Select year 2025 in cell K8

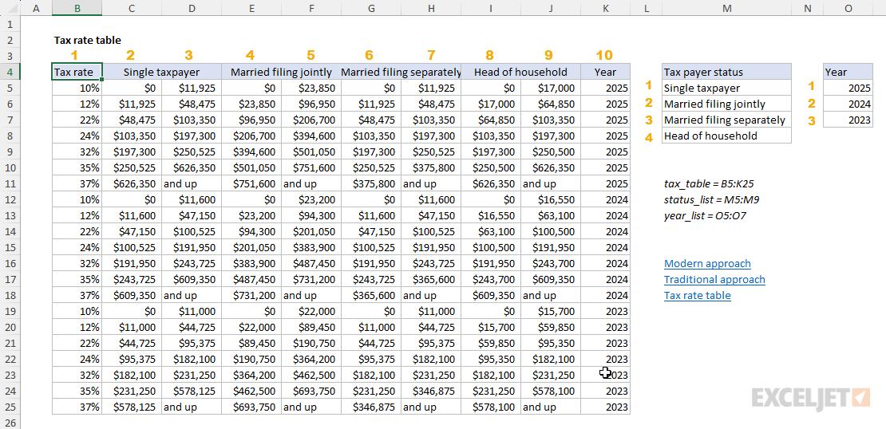coord(606,136)
